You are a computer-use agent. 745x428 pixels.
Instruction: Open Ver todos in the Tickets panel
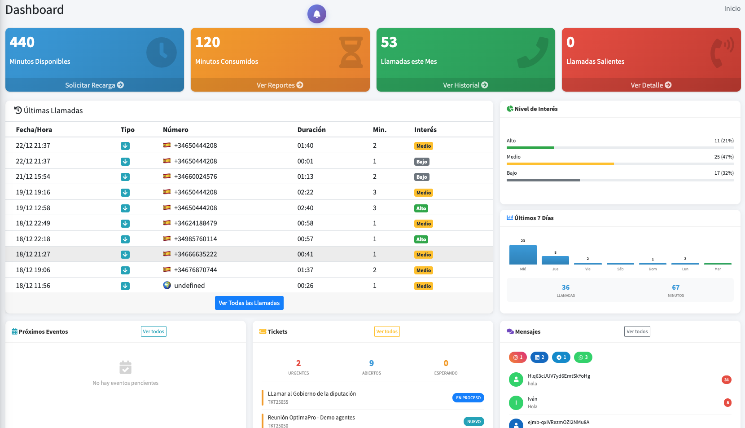point(387,331)
